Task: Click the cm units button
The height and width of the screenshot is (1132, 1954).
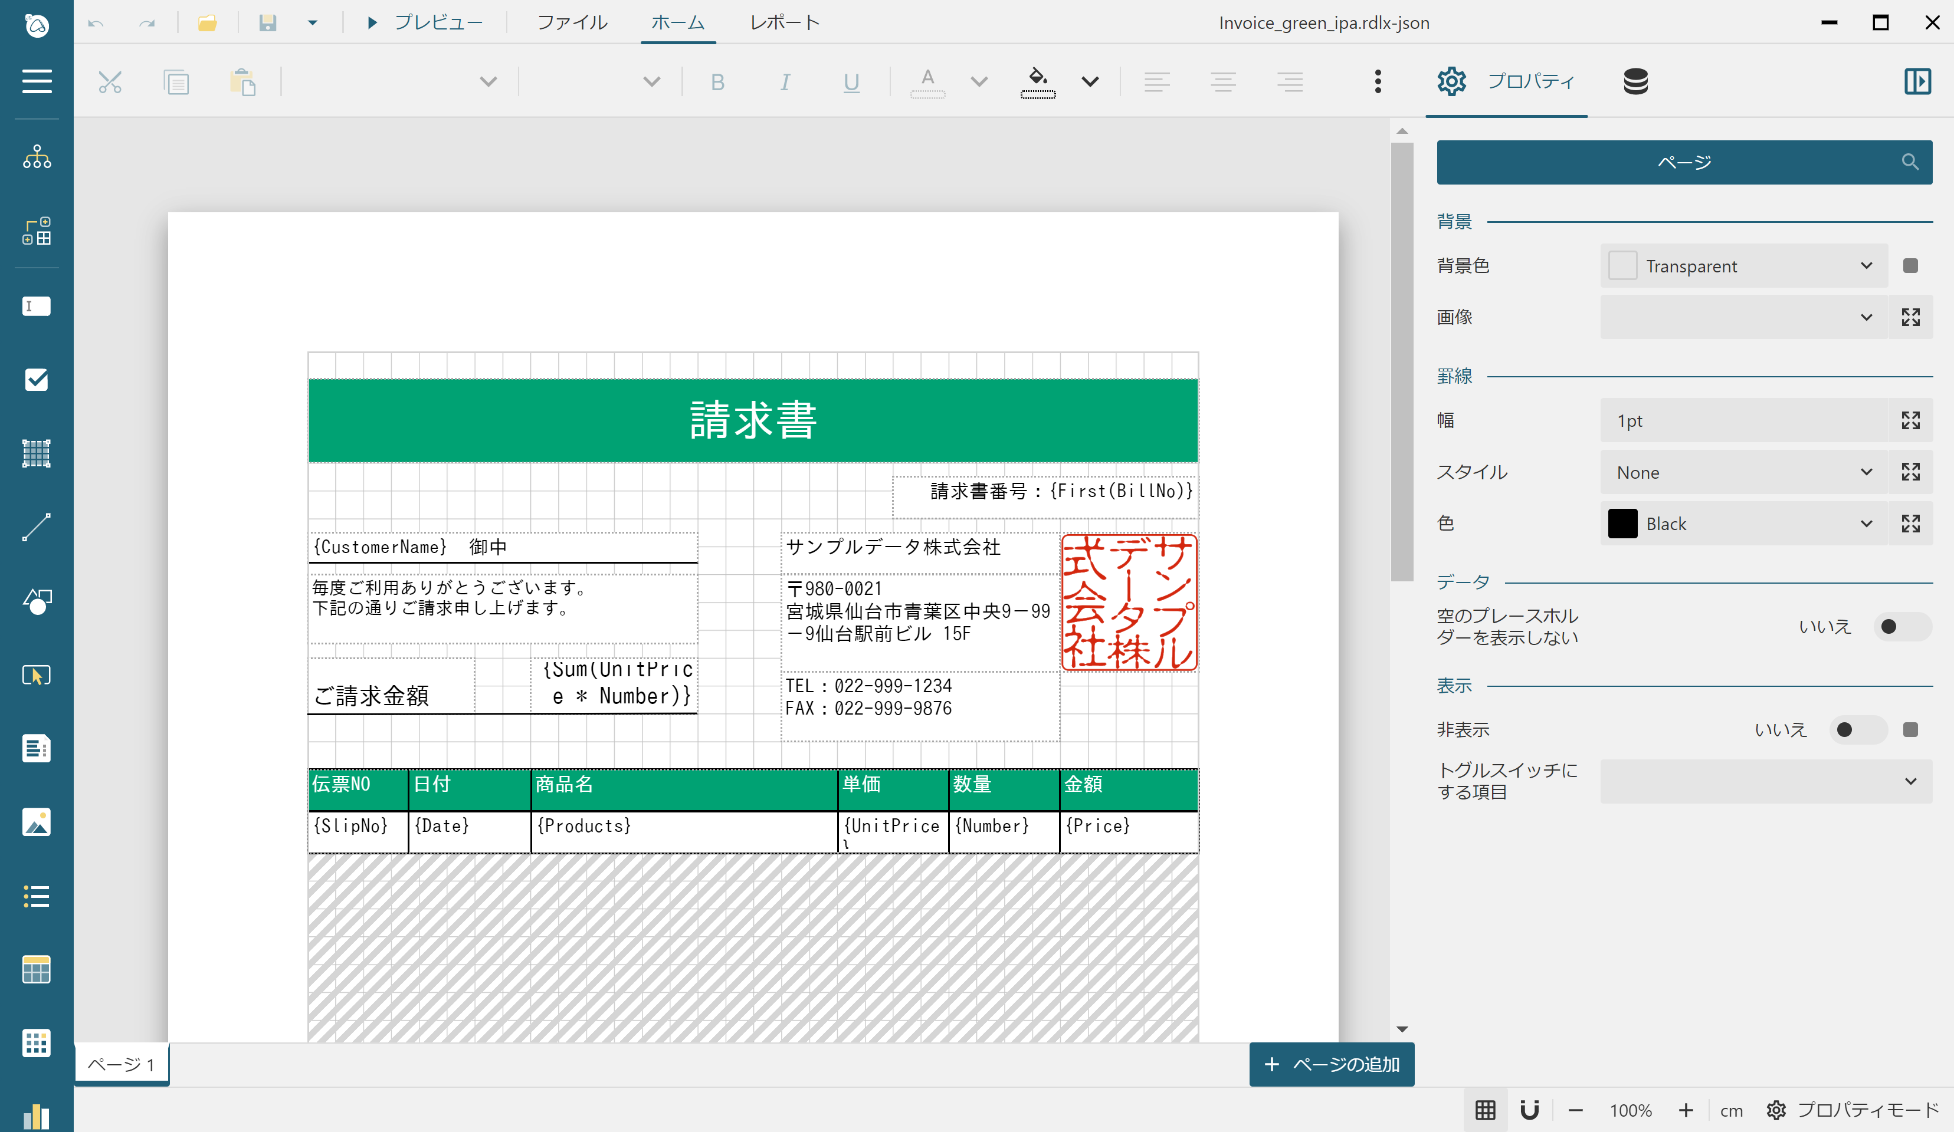Action: tap(1730, 1111)
